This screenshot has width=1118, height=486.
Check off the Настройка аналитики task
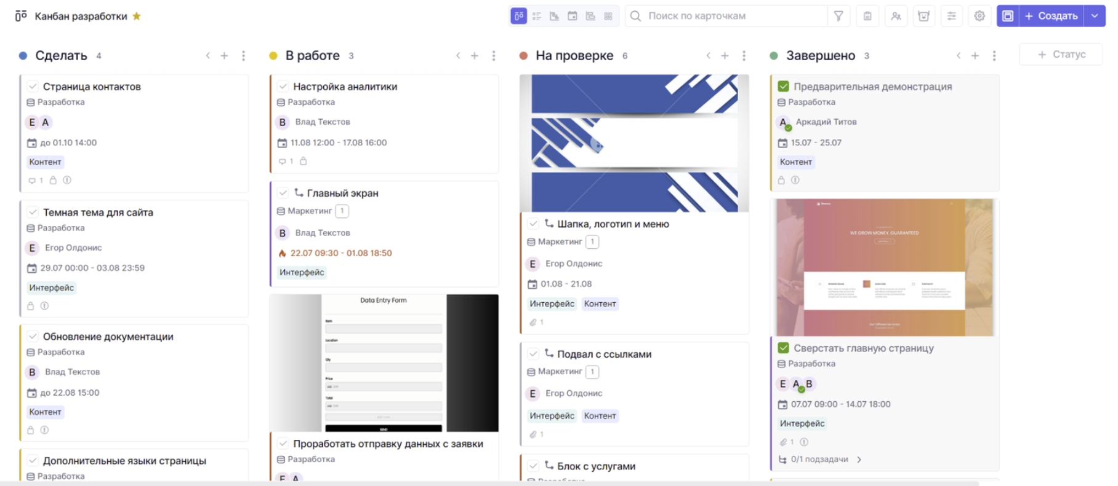tap(283, 87)
